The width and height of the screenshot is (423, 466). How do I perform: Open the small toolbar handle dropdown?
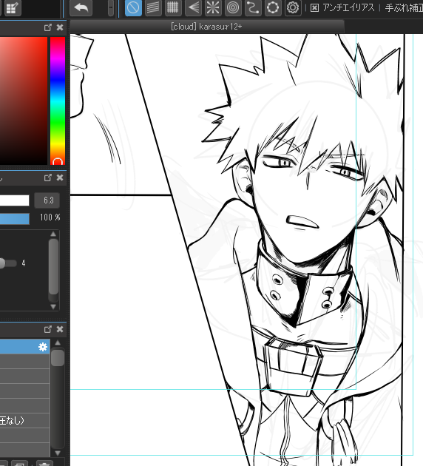click(x=111, y=7)
